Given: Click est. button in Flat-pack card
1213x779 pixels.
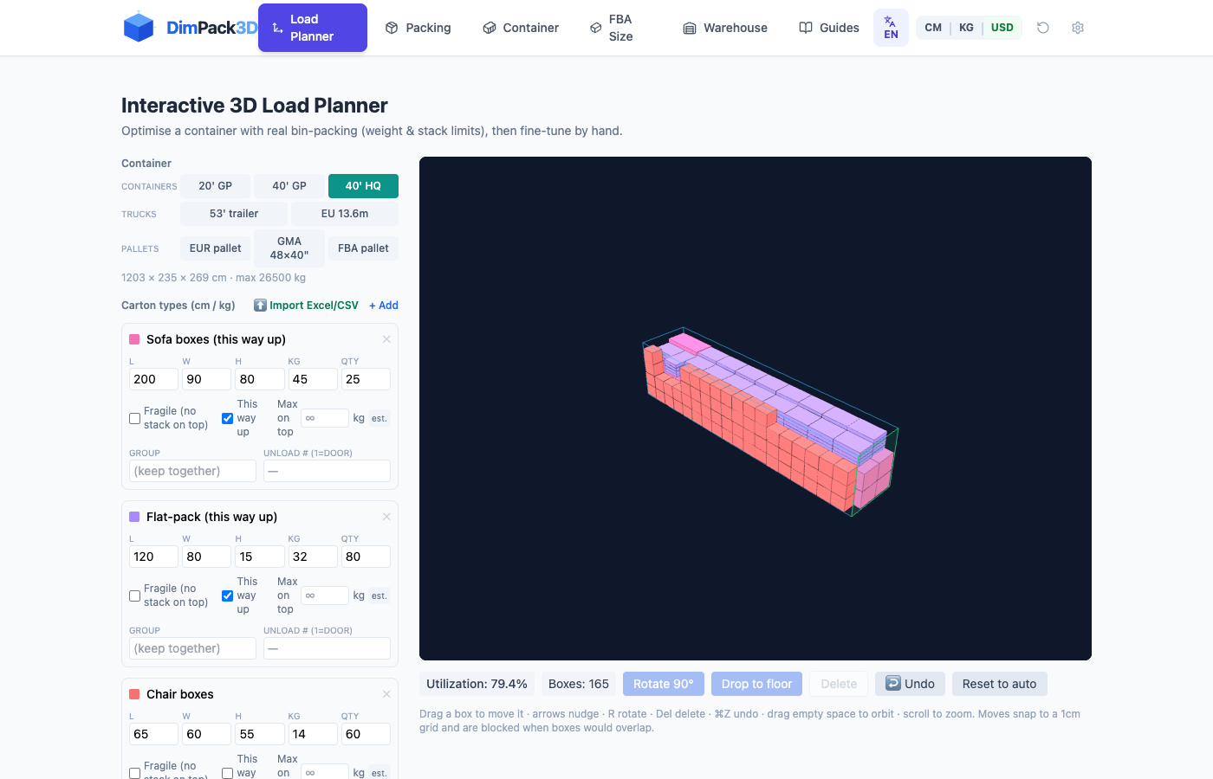Looking at the screenshot, I should (379, 596).
